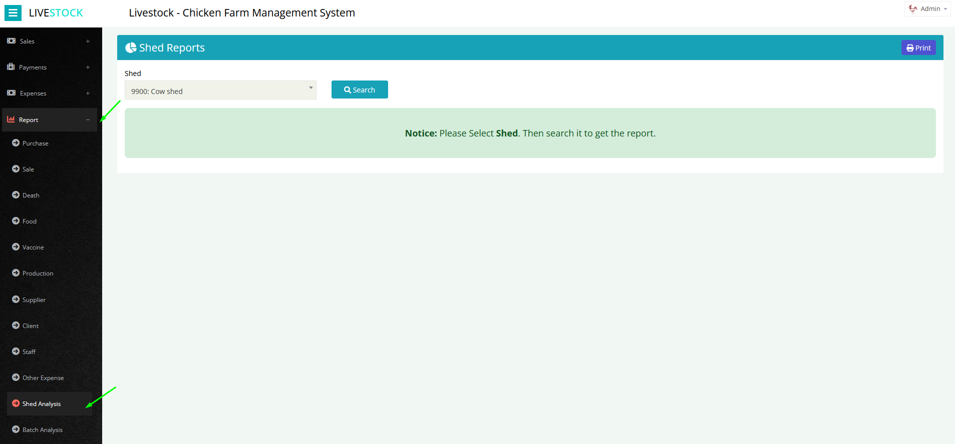Open the Admin user dropdown
955x444 pixels.
click(927, 9)
